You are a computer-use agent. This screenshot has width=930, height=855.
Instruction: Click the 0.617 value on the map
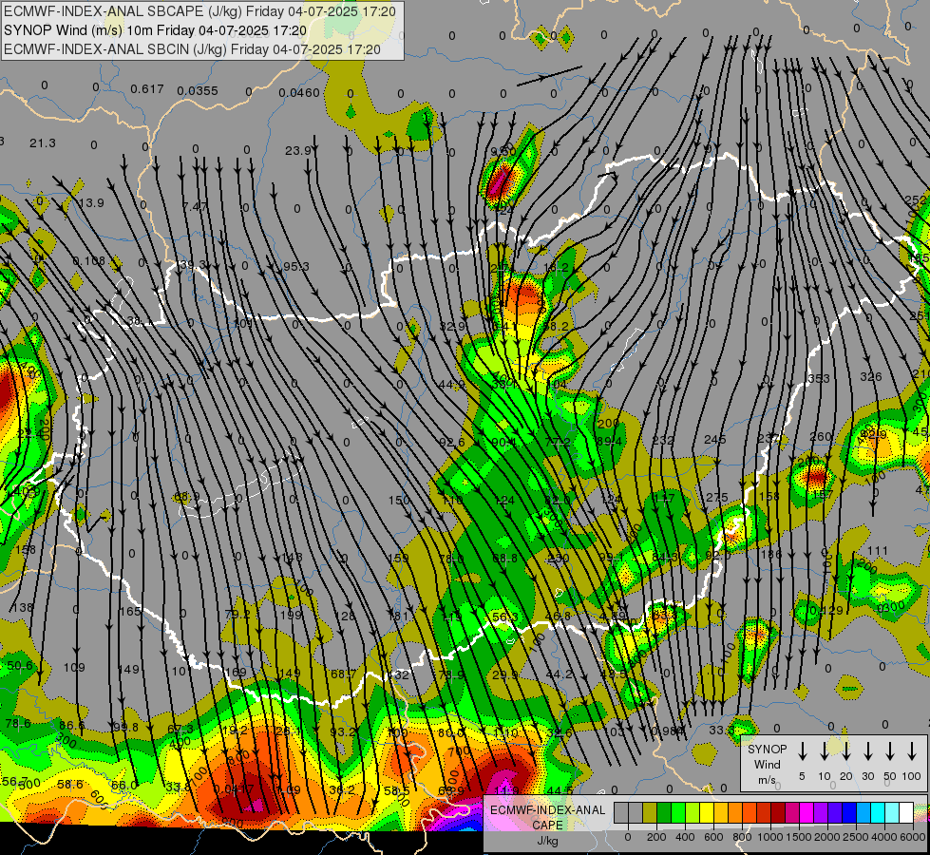147,89
